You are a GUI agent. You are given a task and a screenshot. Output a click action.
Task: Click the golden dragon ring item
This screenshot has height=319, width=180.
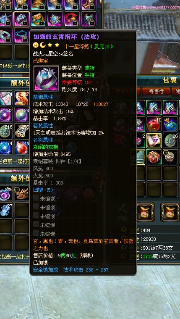click(39, 19)
